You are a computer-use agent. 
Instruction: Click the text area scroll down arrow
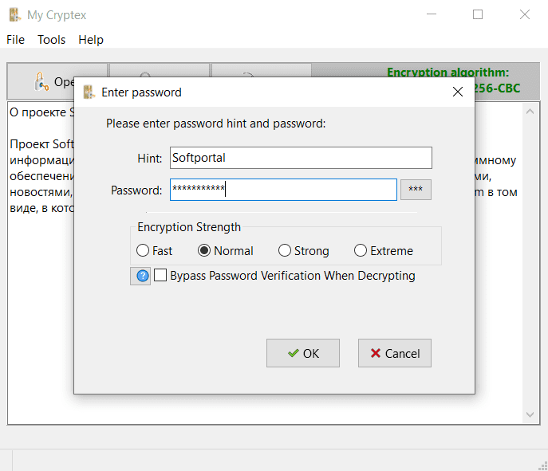pos(530,414)
